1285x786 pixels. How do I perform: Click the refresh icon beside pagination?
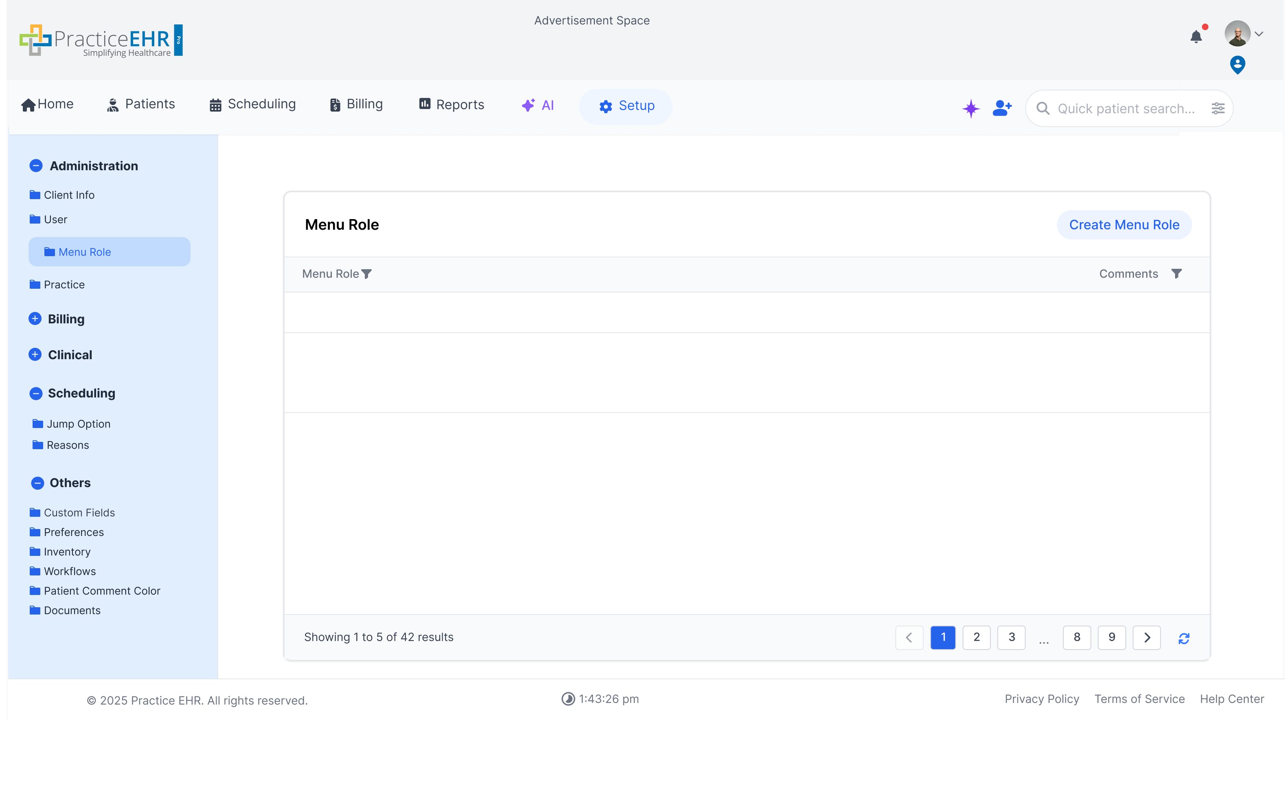1183,638
